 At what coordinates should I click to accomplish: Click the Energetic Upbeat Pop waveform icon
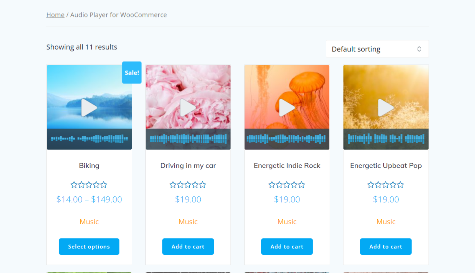(386, 139)
